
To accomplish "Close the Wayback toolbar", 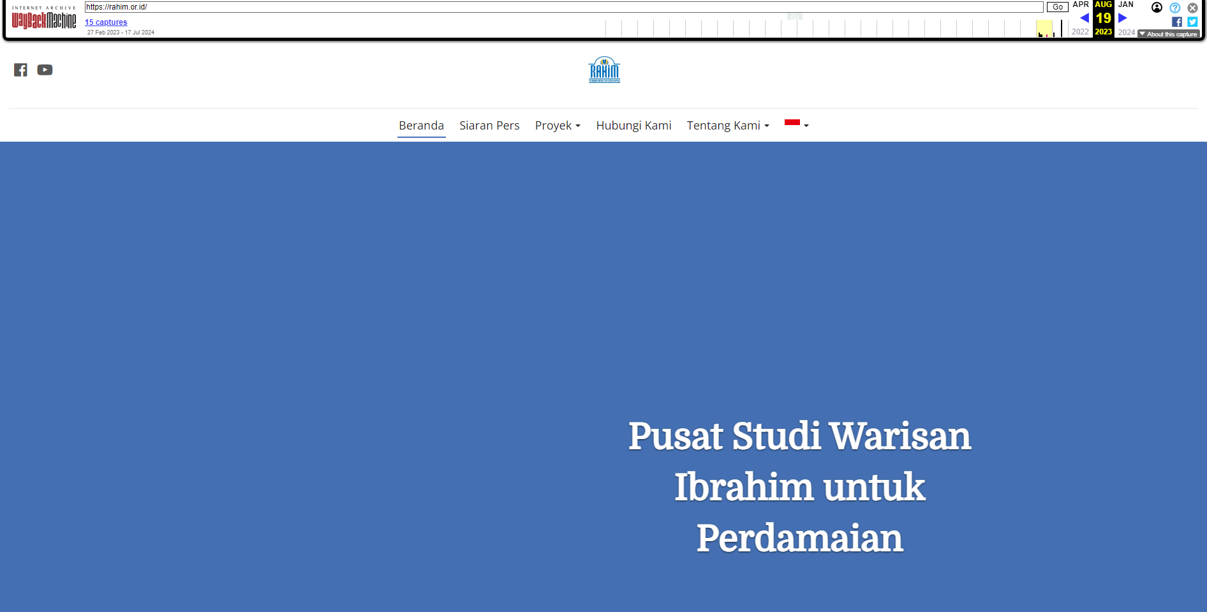I will click(1192, 8).
